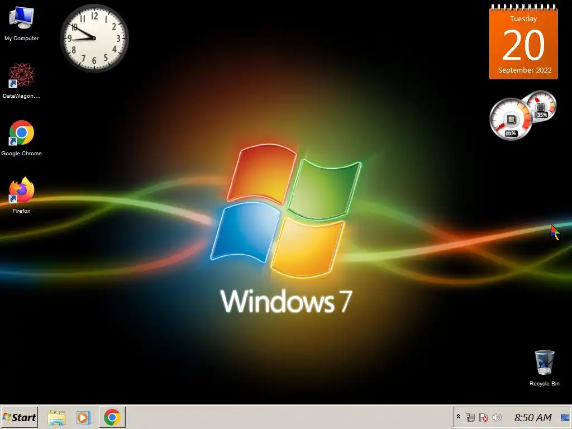The width and height of the screenshot is (572, 429).
Task: Click the 8:50 AM taskbar clock
Action: pos(533,417)
